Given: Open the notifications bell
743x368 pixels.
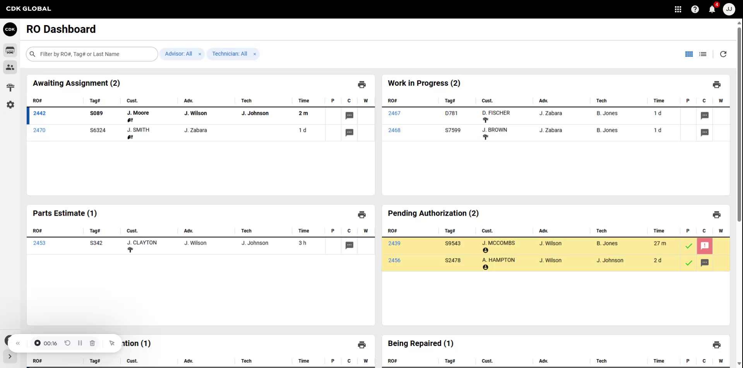Looking at the screenshot, I should (712, 9).
